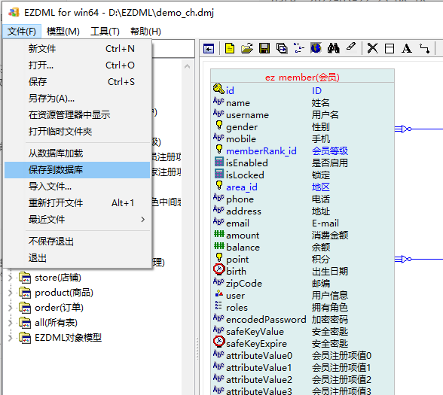Viewport: 443px width, 395px height.
Task: Click the toggle side panel icon
Action: coord(209,48)
